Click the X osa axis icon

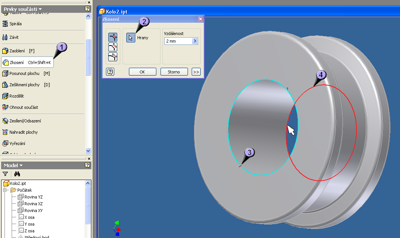21,217
